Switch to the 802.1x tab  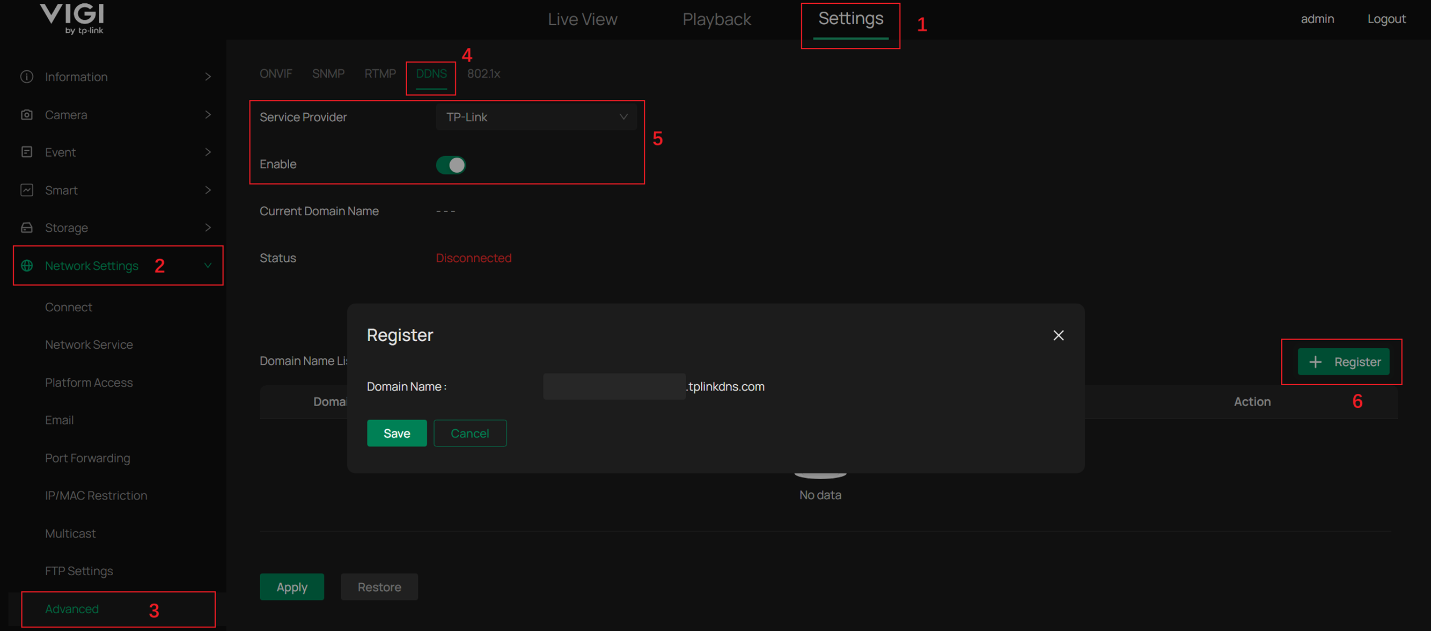tap(483, 73)
